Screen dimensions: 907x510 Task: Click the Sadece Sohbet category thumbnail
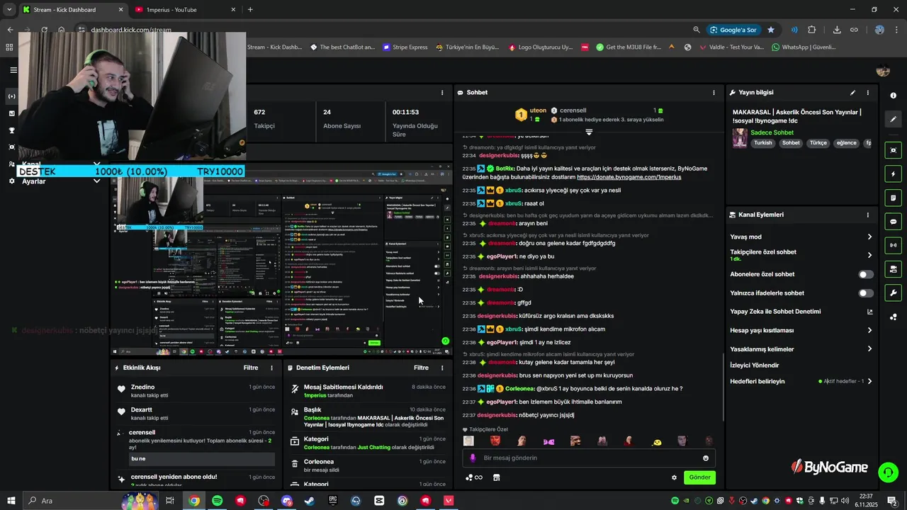(740, 137)
